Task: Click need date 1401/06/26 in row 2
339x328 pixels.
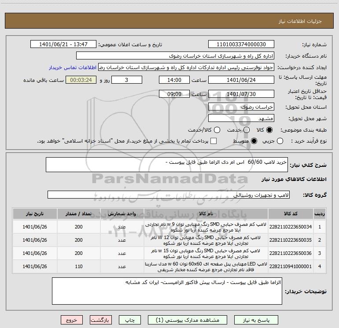Action: point(35,240)
